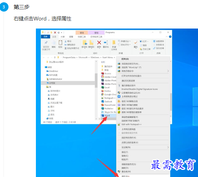
Task: Click the Cut scissors item in the ribbon
Action: pos(68,41)
